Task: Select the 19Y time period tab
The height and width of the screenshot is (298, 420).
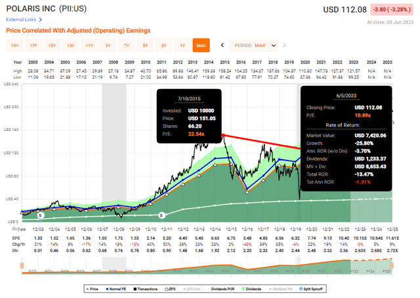Action: point(14,45)
